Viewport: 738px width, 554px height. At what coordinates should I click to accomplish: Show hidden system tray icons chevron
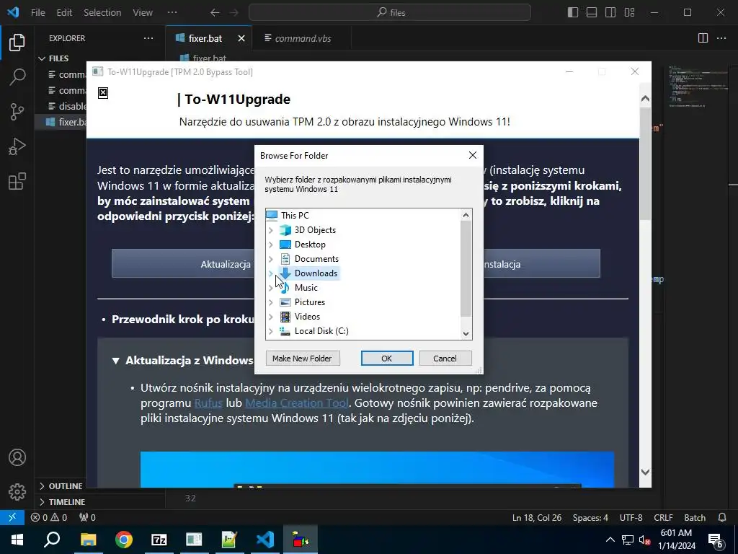point(610,540)
